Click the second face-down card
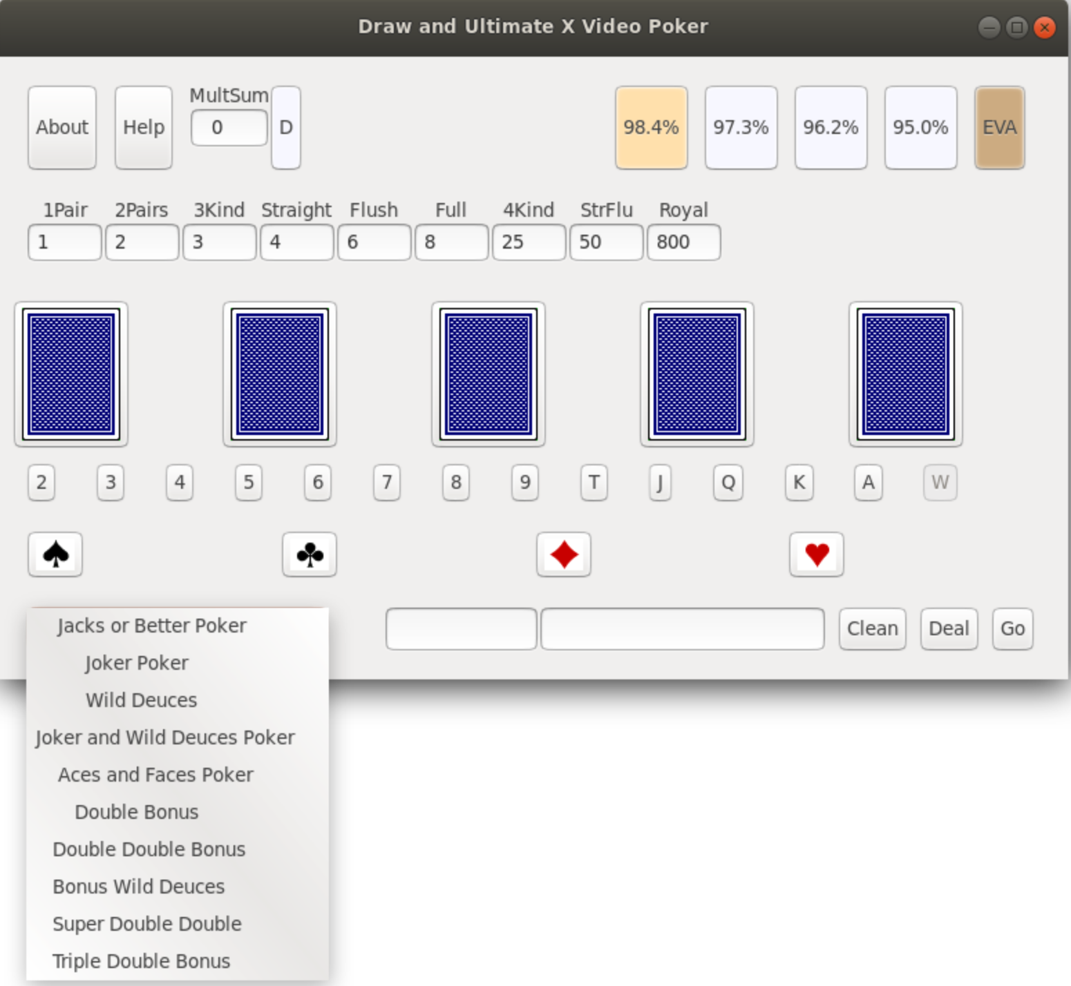Screen dimensions: 1071x986 (279, 374)
